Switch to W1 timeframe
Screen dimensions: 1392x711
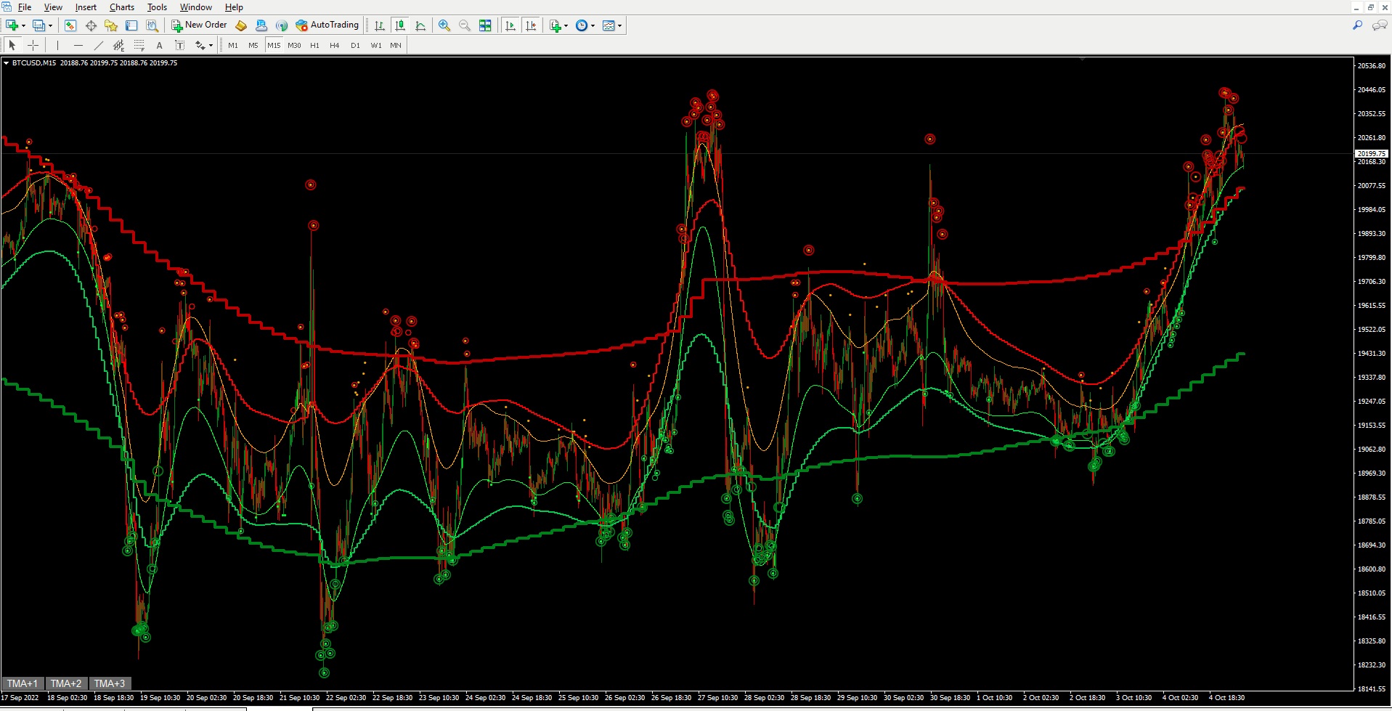point(376,45)
